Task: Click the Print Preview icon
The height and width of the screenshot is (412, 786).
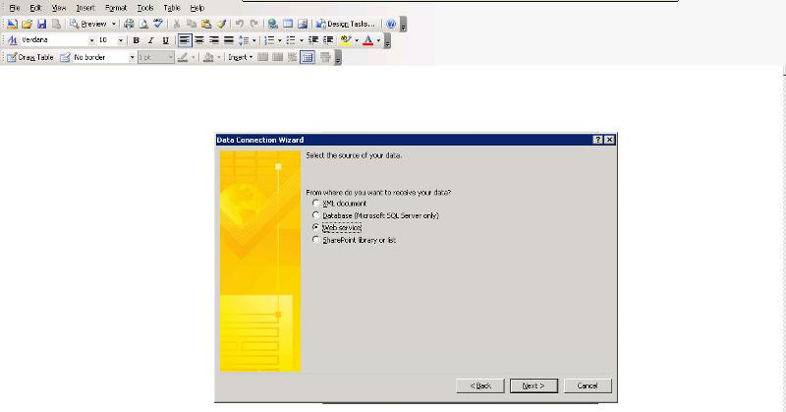Action: pos(143,24)
